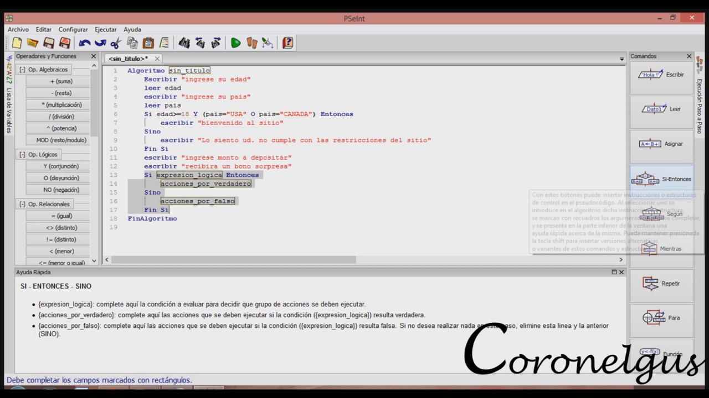Open a file with the folder icon

coord(33,43)
